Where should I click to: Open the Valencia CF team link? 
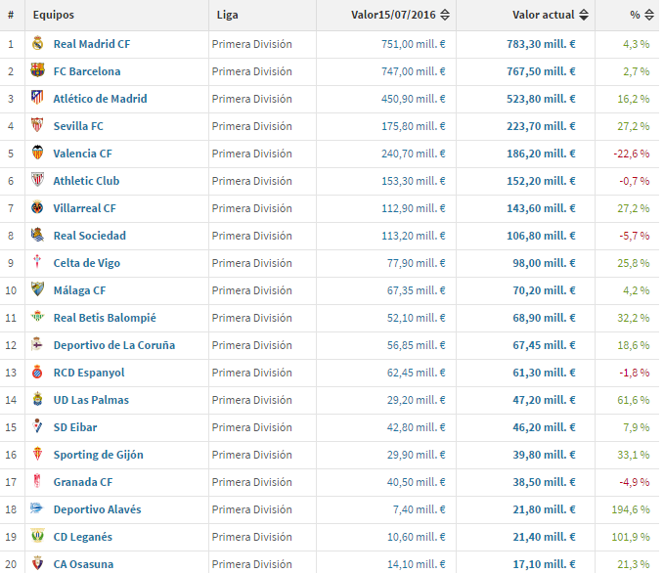tap(82, 154)
